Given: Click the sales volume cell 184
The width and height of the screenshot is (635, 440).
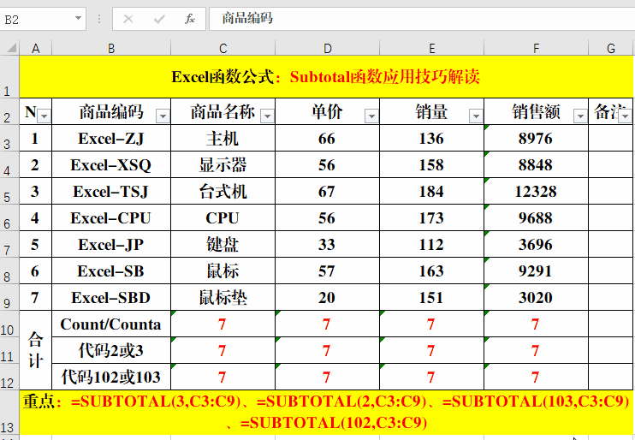Looking at the screenshot, I should (x=431, y=191).
